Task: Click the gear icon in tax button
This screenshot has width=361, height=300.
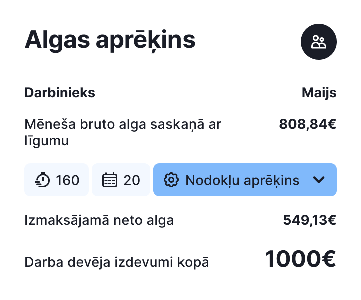Action: coord(171,180)
